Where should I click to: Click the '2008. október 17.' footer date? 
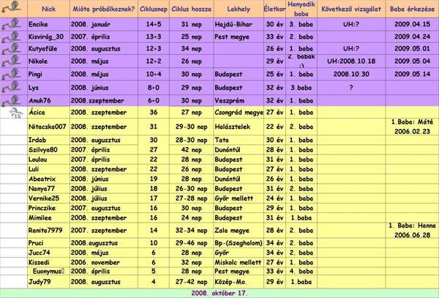(x=219, y=292)
